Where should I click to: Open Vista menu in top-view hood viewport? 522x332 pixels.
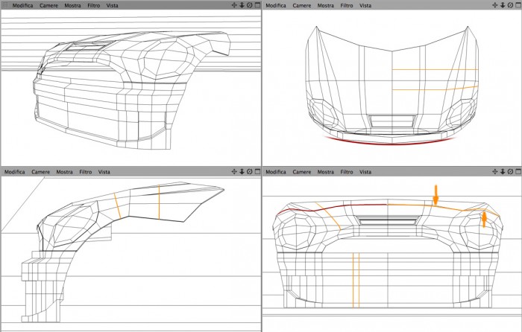click(365, 6)
